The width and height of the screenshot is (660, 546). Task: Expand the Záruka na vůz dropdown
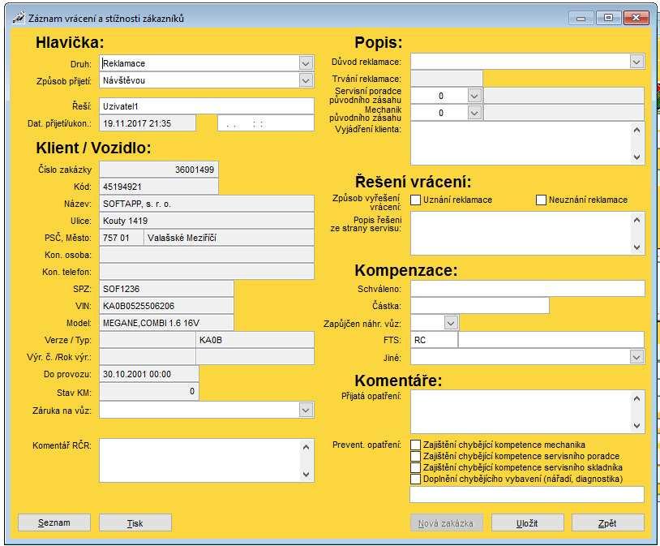coord(306,410)
